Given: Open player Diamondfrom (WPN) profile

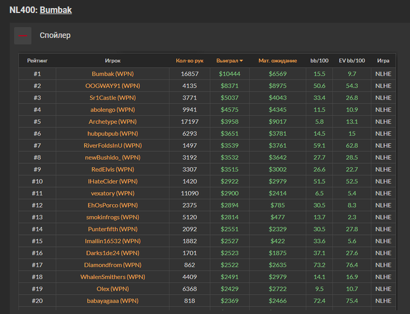Looking at the screenshot, I should (112, 265).
